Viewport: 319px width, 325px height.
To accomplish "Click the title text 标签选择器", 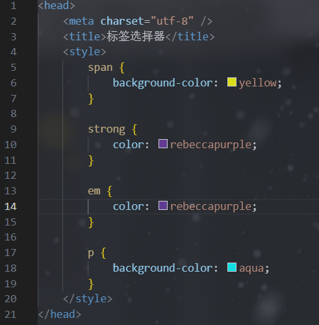I will tap(136, 36).
